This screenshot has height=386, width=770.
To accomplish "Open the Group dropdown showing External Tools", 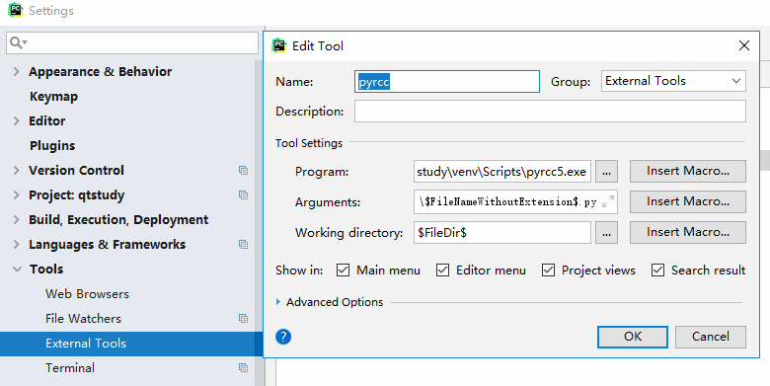I will click(673, 81).
